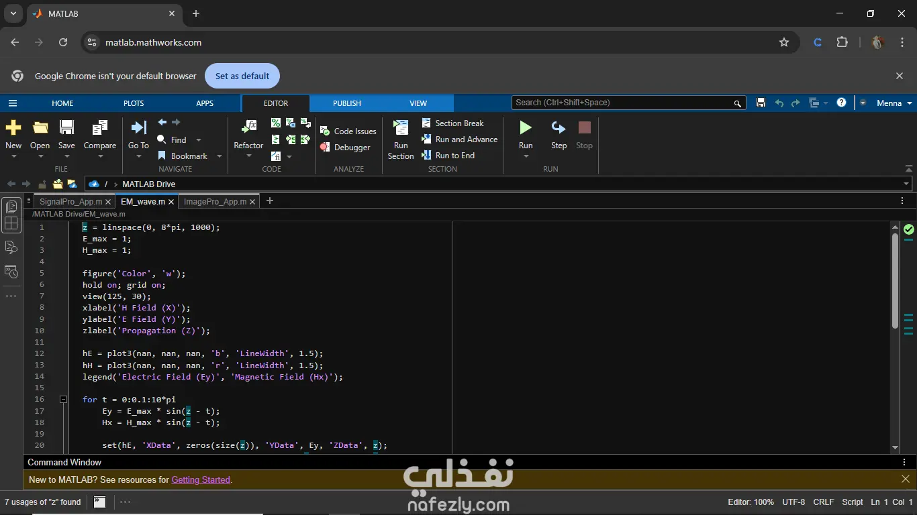
Task: Click the MATLAB Drive cloud icon in the address bar
Action: pyautogui.click(x=94, y=184)
